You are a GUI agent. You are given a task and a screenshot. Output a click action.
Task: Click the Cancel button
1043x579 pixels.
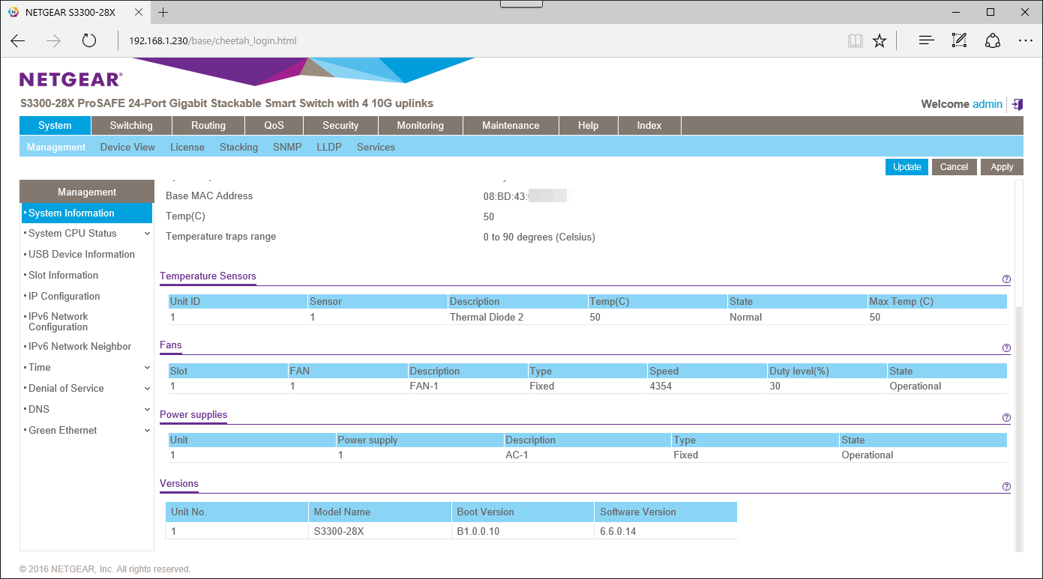tap(955, 167)
